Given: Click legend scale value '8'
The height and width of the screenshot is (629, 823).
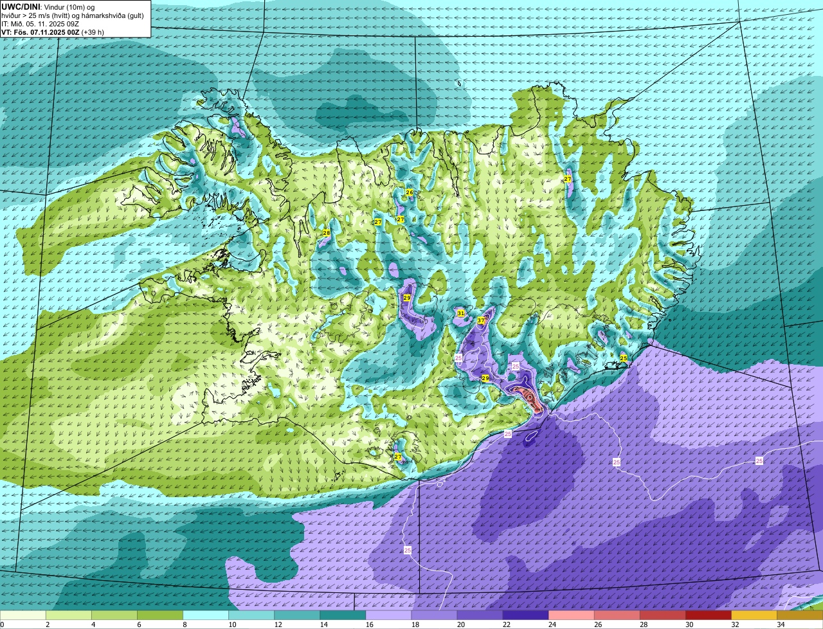Looking at the screenshot, I should click(184, 624).
